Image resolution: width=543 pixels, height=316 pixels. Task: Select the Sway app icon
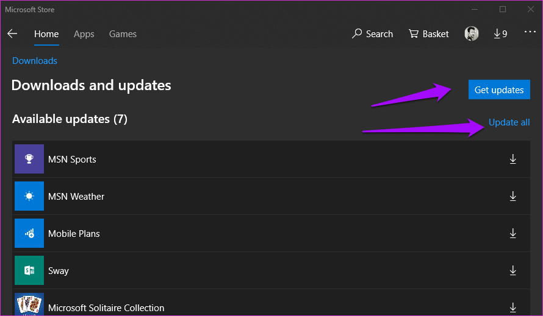point(29,270)
